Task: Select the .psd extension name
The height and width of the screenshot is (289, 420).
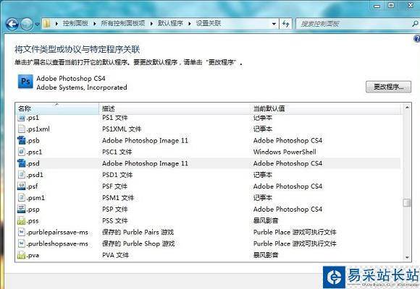Action: (x=33, y=163)
